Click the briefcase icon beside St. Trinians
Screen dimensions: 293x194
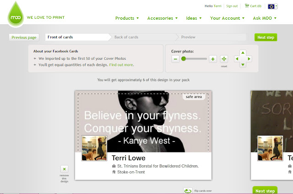pos(114,166)
